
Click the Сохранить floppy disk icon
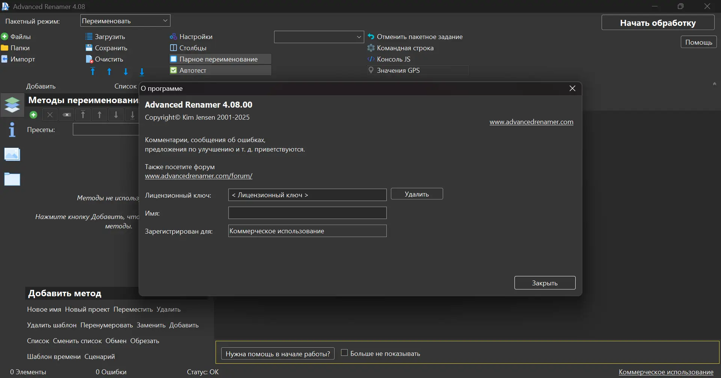pyautogui.click(x=89, y=48)
